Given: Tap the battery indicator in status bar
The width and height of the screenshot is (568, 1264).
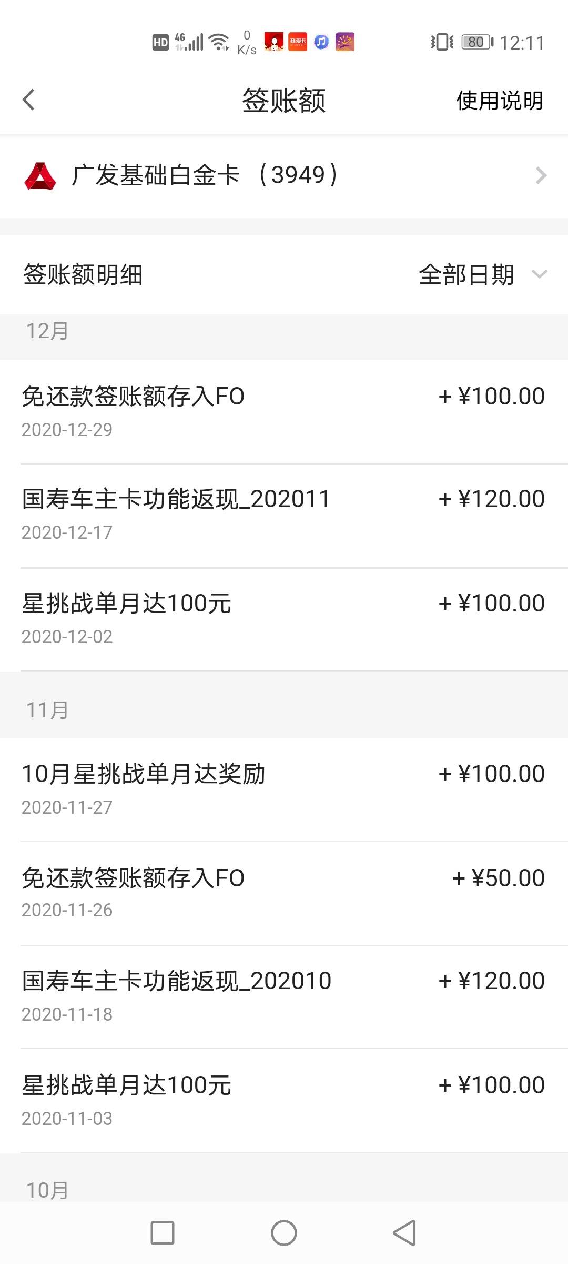Looking at the screenshot, I should point(477,42).
